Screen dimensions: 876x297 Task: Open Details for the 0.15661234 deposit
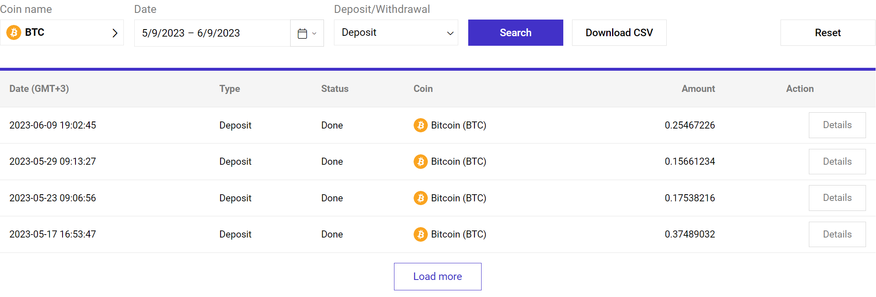[x=837, y=161]
